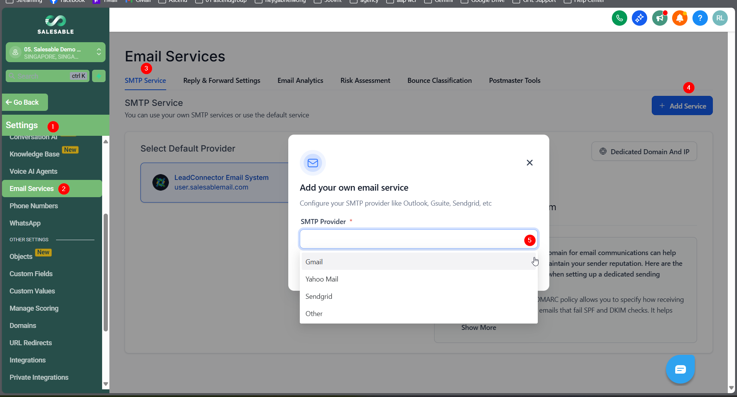Screen dimensions: 737x397
Task: Click the Go Back button
Action: point(25,102)
